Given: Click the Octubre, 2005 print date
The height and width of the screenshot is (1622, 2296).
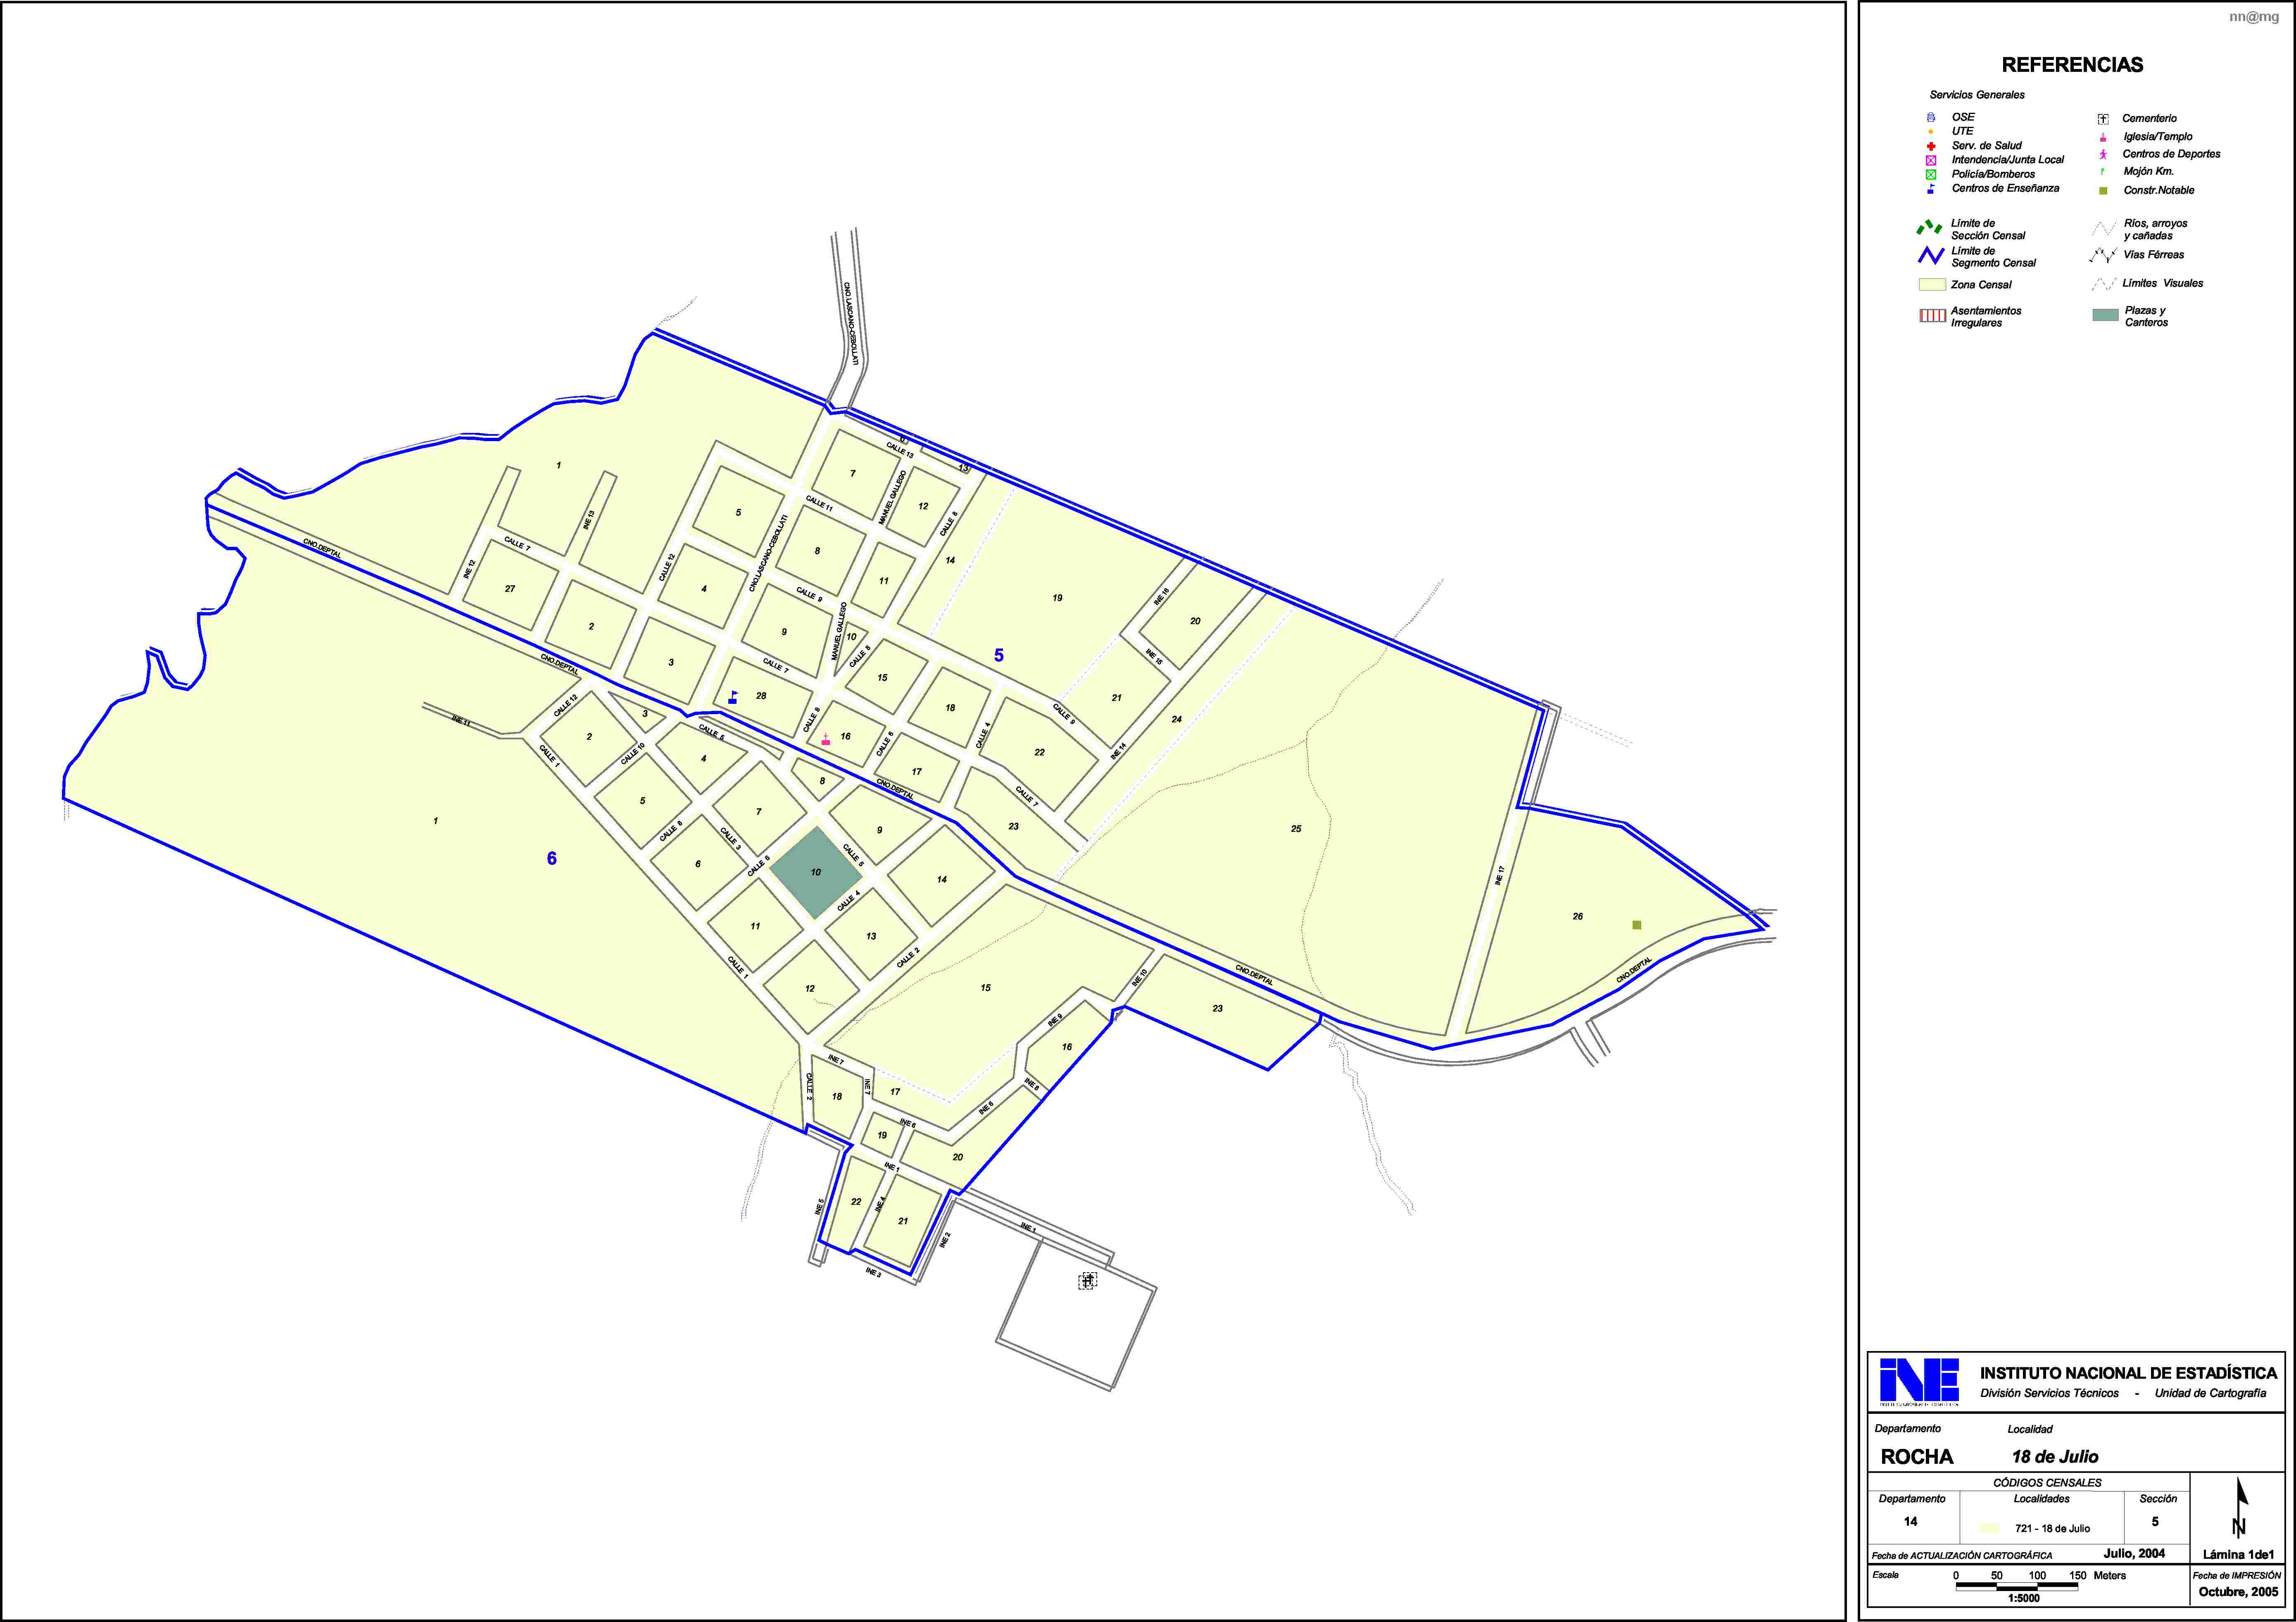Looking at the screenshot, I should pos(2238,1592).
